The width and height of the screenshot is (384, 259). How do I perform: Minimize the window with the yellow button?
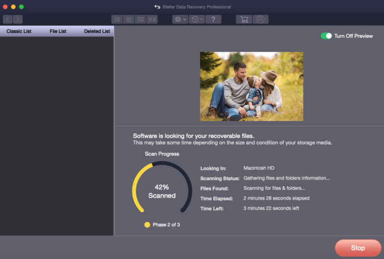pyautogui.click(x=13, y=7)
